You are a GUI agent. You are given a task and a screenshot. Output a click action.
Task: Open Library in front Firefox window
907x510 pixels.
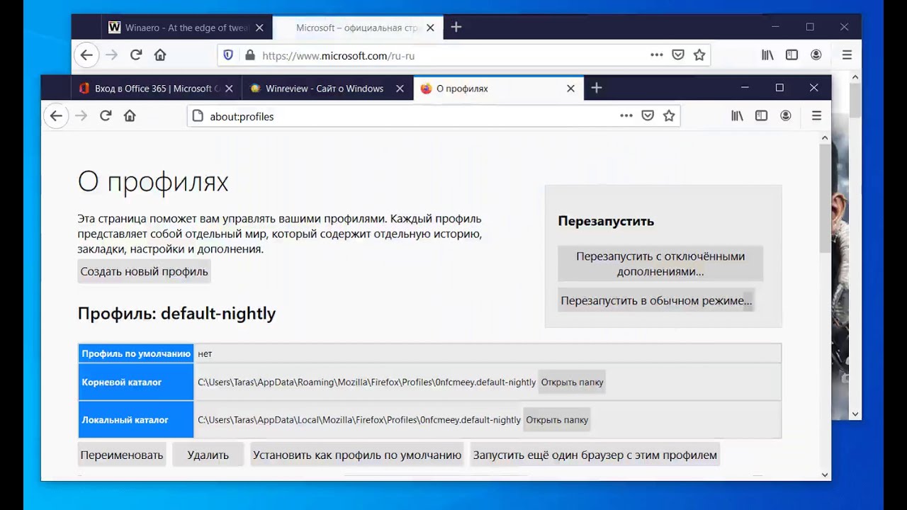coord(738,116)
